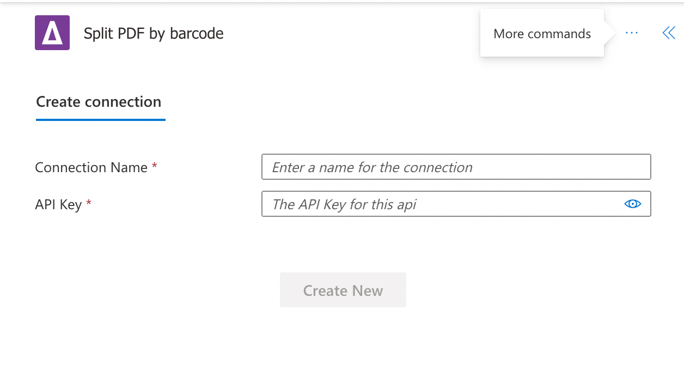Click the Split PDF by barcode title
This screenshot has width=684, height=389.
(x=154, y=34)
